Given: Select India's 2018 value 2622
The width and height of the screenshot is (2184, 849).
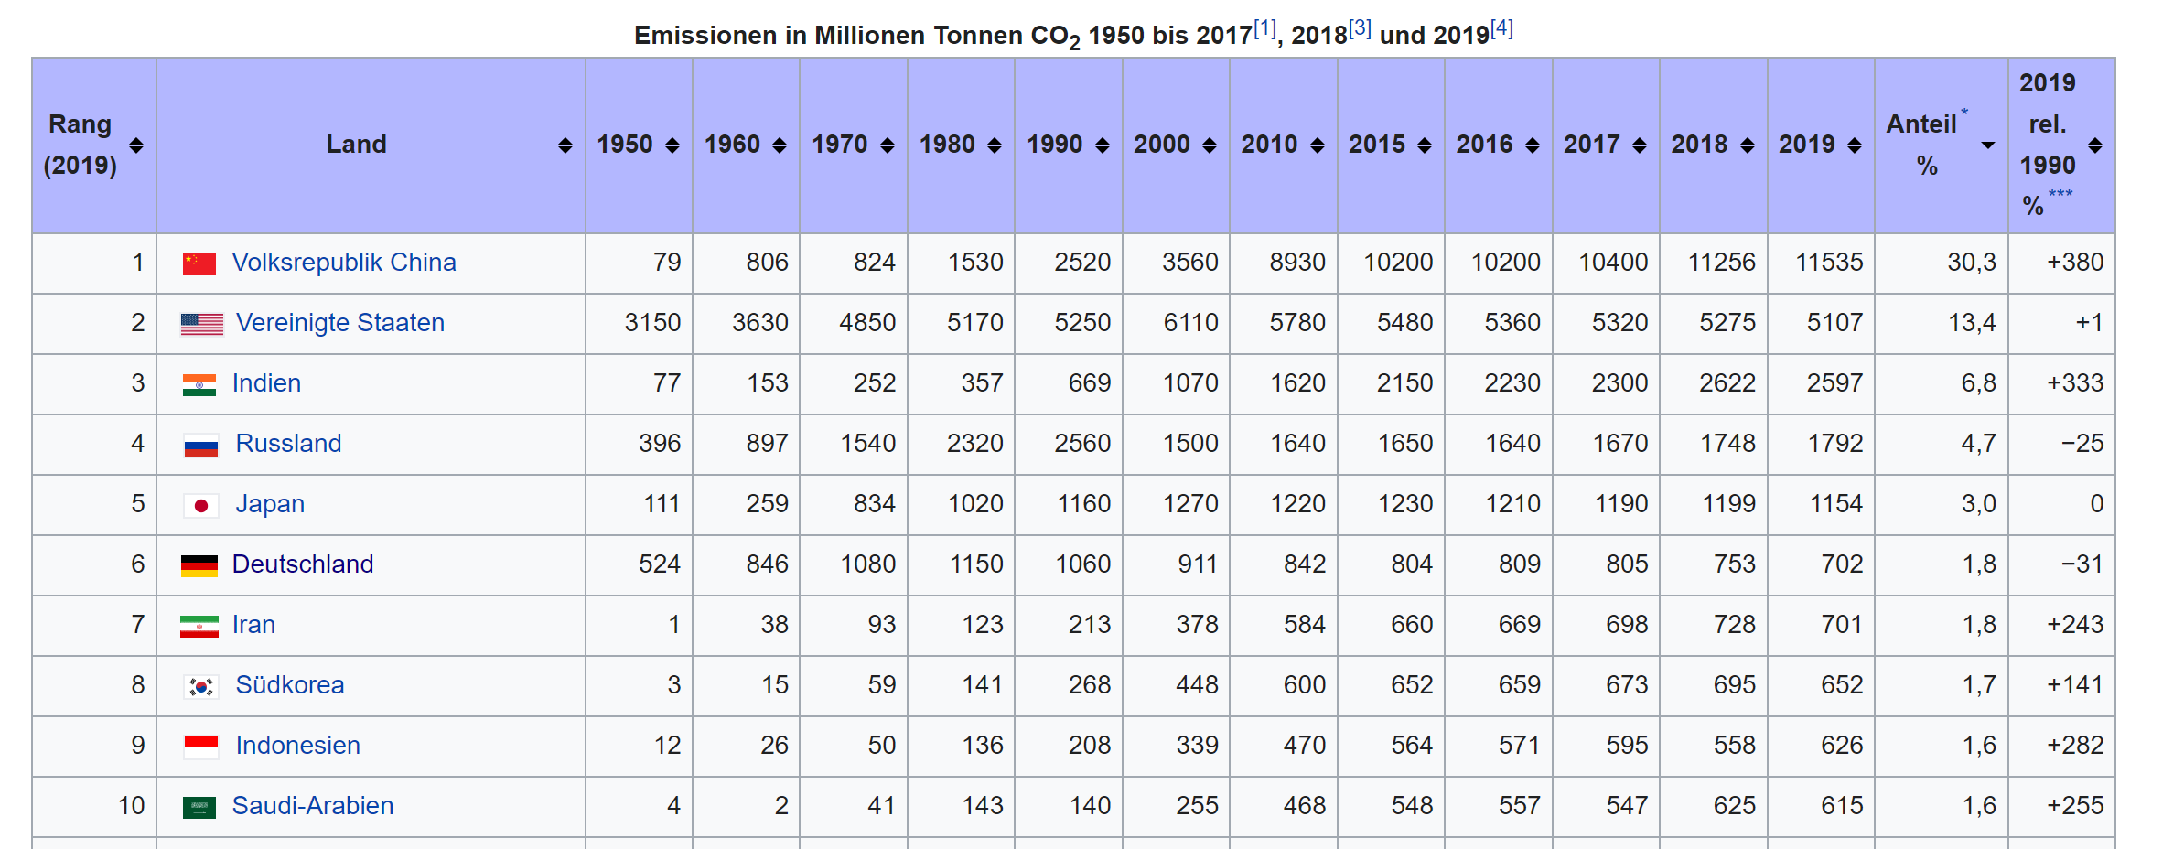Looking at the screenshot, I should pos(1727,383).
